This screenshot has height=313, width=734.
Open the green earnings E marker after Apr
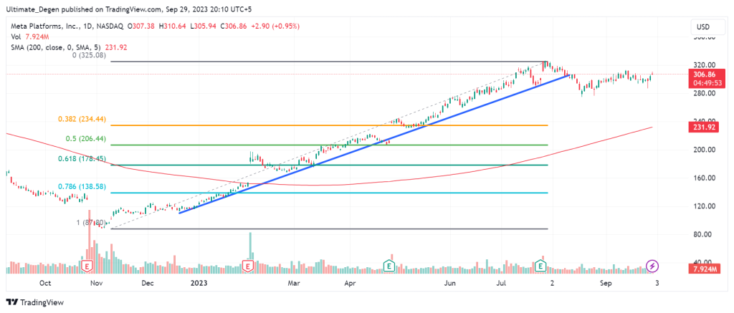[x=389, y=266]
